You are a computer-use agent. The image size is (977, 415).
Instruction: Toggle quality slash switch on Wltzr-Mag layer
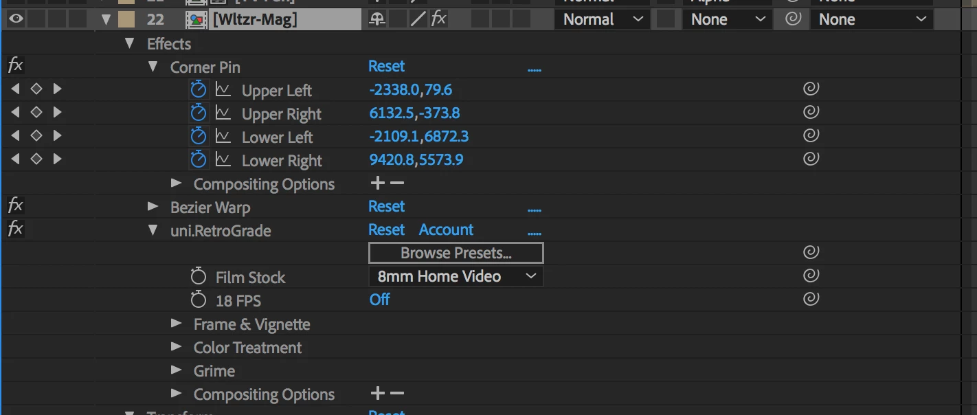418,19
